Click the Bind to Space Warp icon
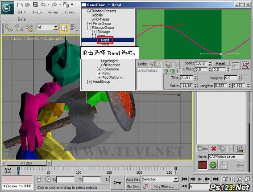 pyautogui.click(x=29, y=28)
